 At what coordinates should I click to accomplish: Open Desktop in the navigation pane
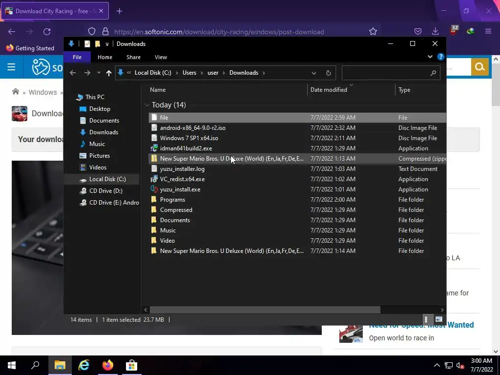click(x=100, y=109)
